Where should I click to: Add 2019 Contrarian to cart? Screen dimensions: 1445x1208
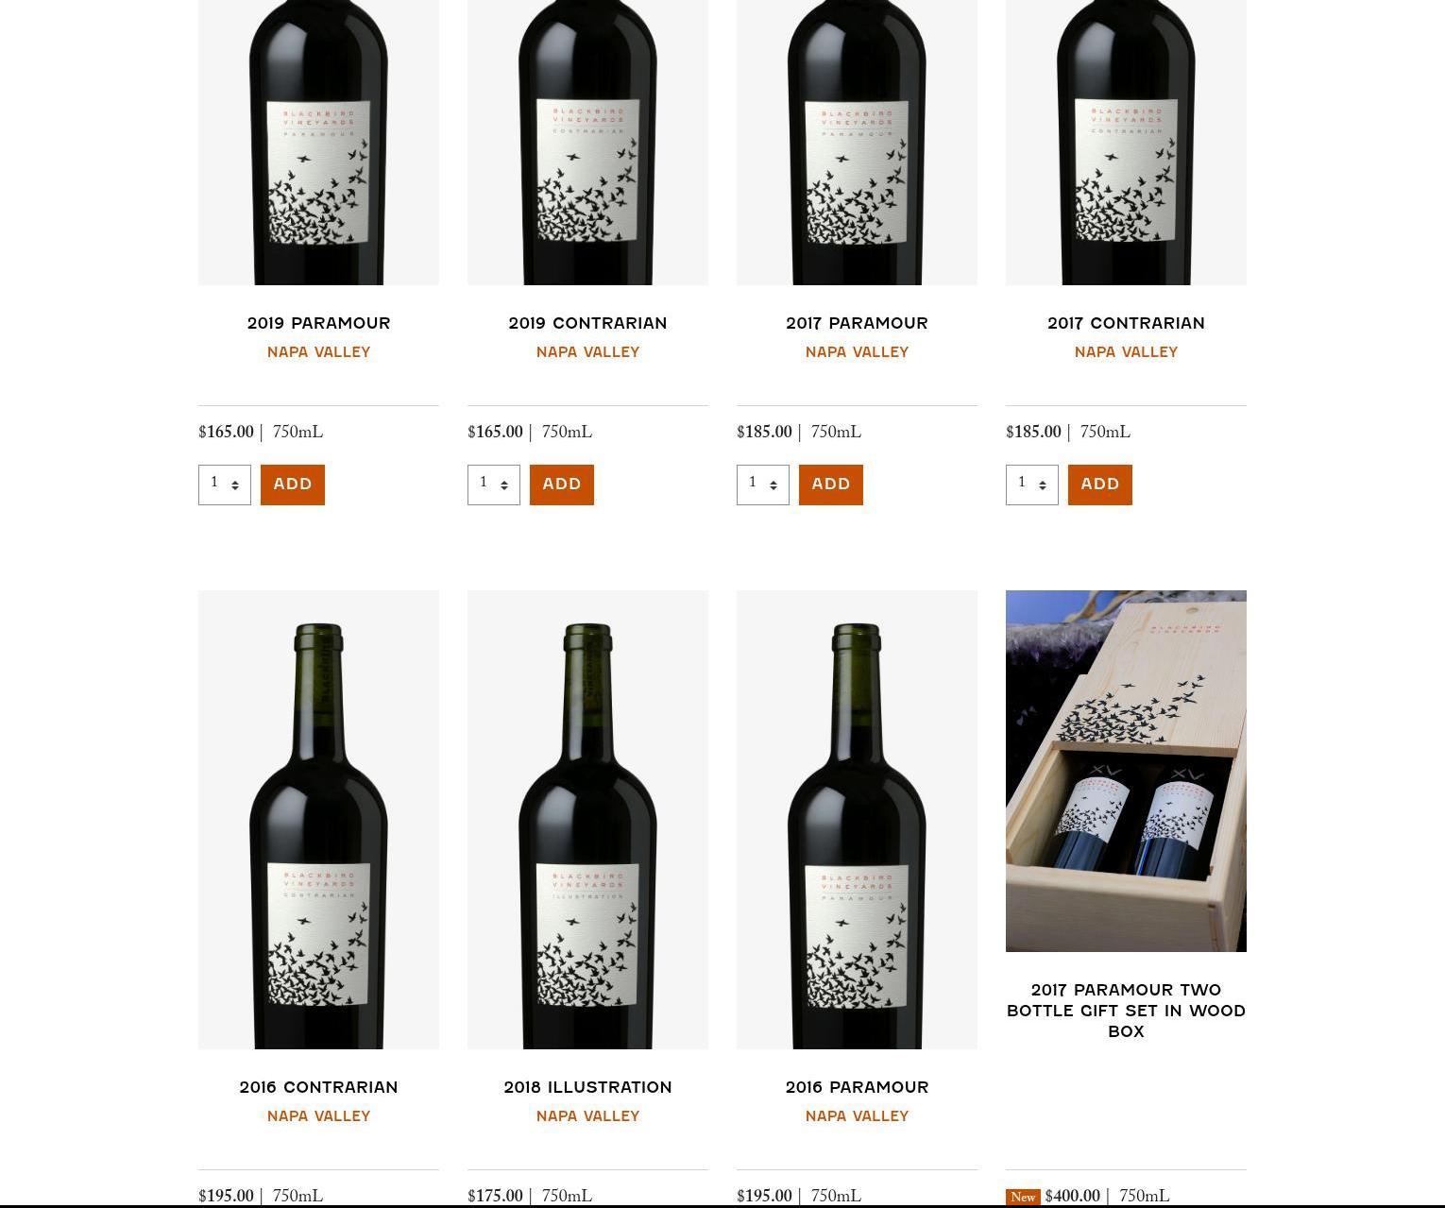pyautogui.click(x=562, y=485)
